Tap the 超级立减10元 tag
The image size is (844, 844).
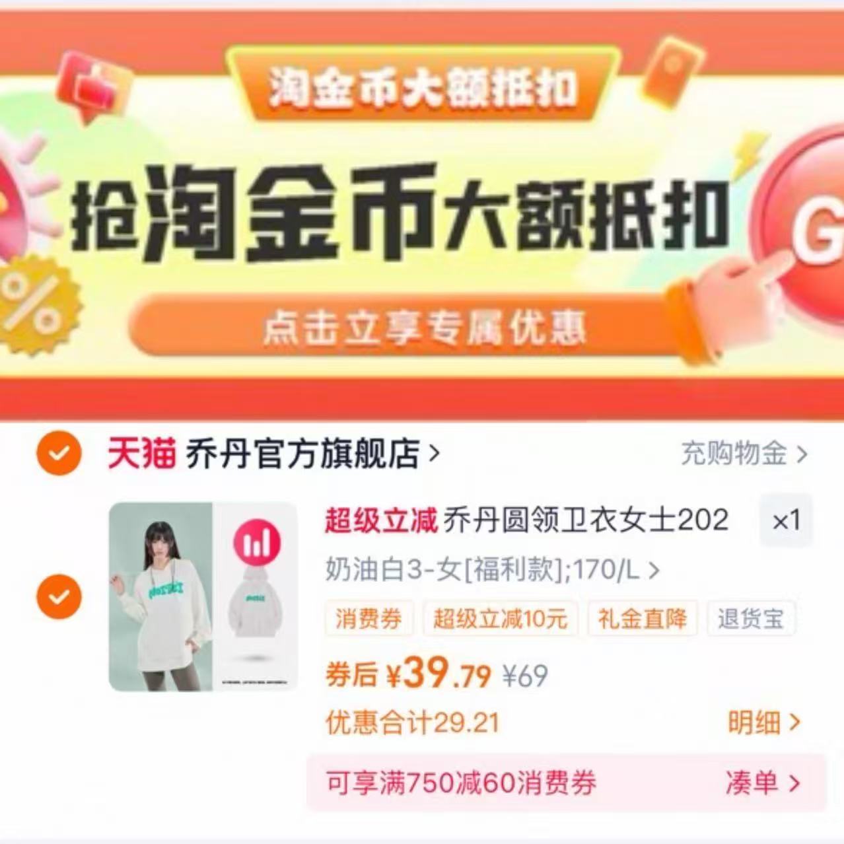[500, 619]
